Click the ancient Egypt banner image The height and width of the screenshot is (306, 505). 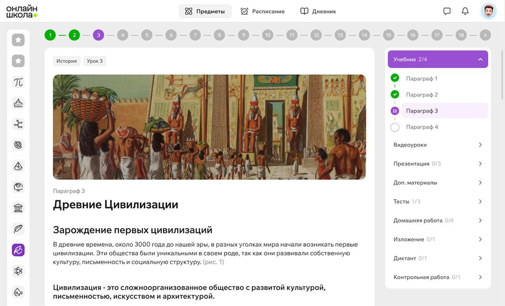pos(209,127)
